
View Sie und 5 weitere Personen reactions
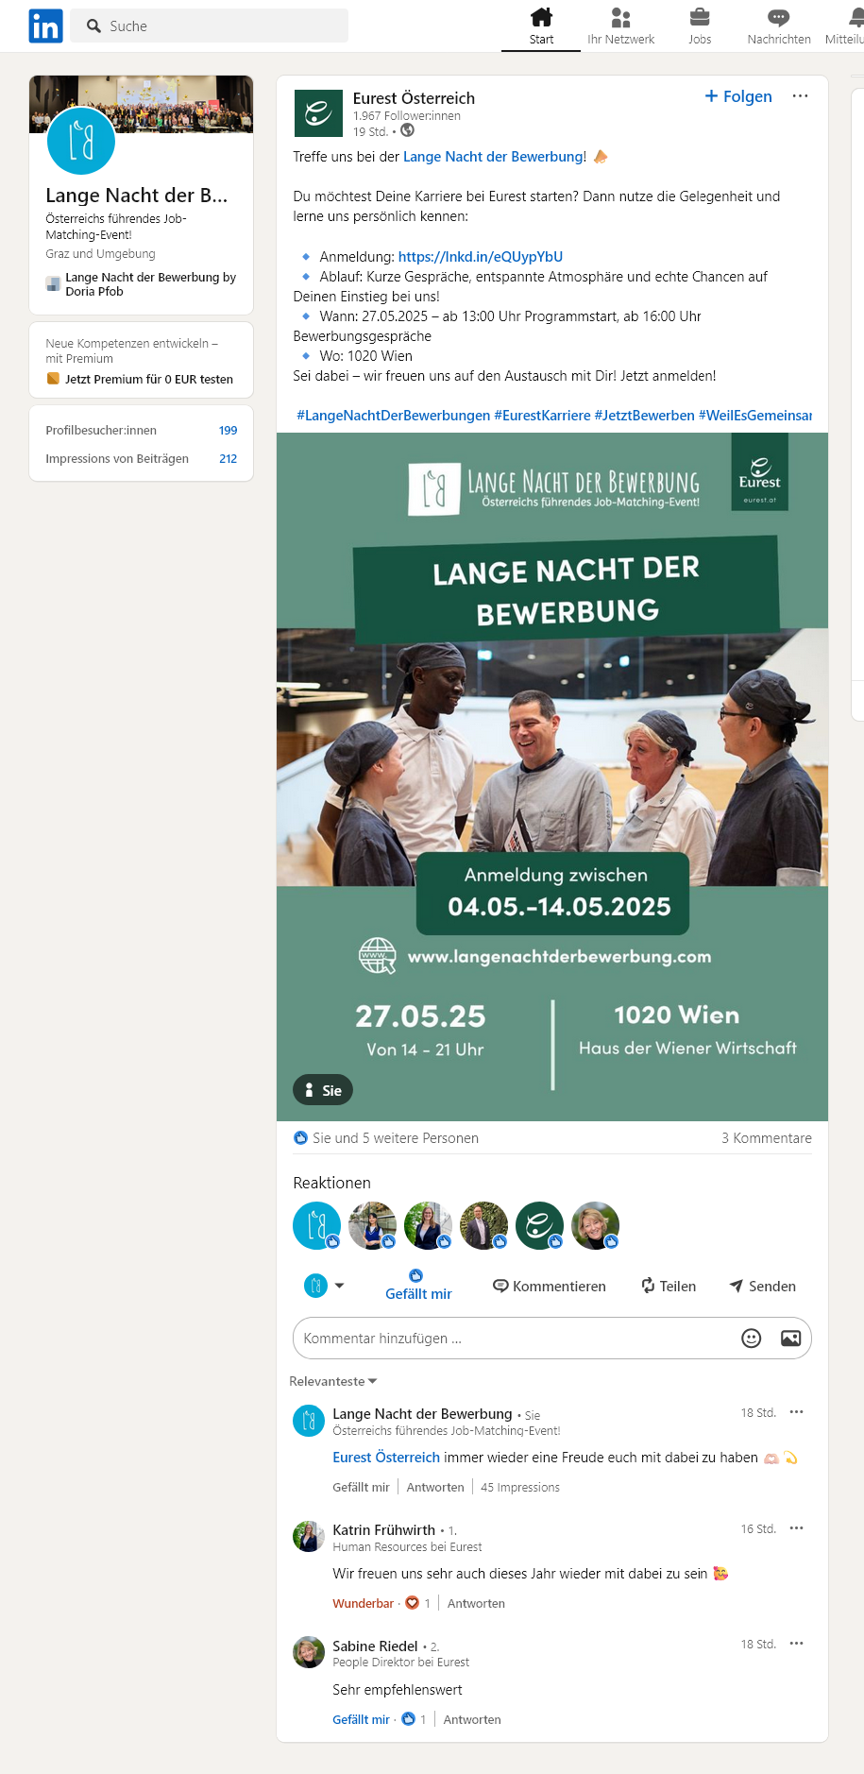pyautogui.click(x=386, y=1138)
